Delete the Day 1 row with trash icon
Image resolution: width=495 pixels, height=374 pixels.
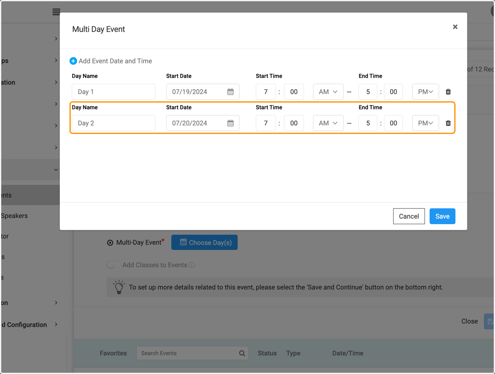point(448,92)
